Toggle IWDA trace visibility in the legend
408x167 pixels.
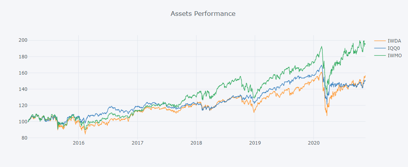point(393,41)
